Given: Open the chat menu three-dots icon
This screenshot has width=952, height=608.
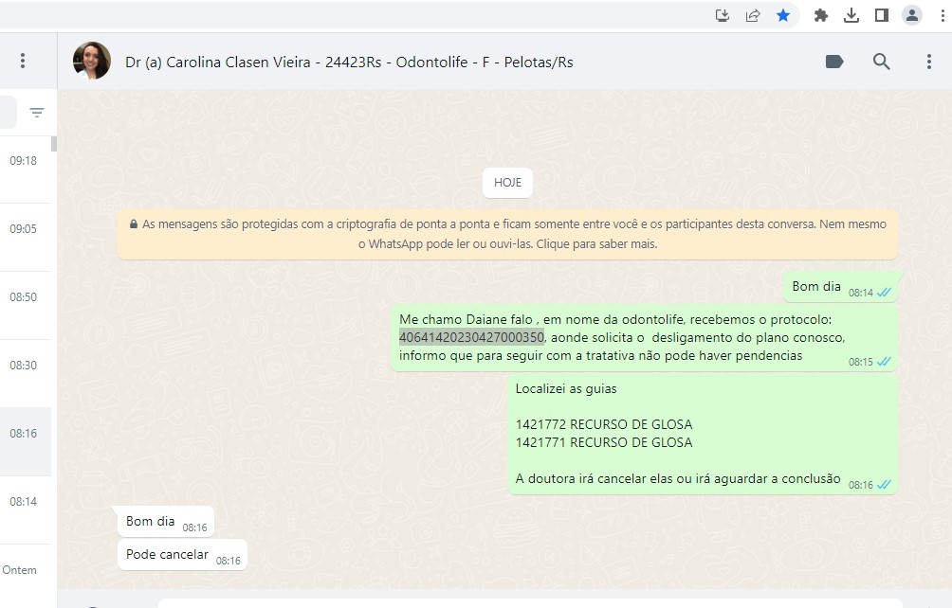Looking at the screenshot, I should pyautogui.click(x=928, y=62).
